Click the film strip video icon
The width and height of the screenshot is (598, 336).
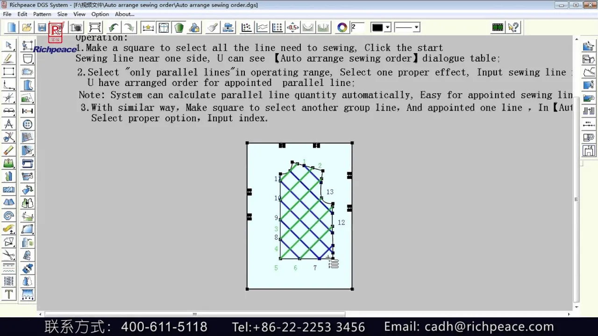click(x=498, y=28)
